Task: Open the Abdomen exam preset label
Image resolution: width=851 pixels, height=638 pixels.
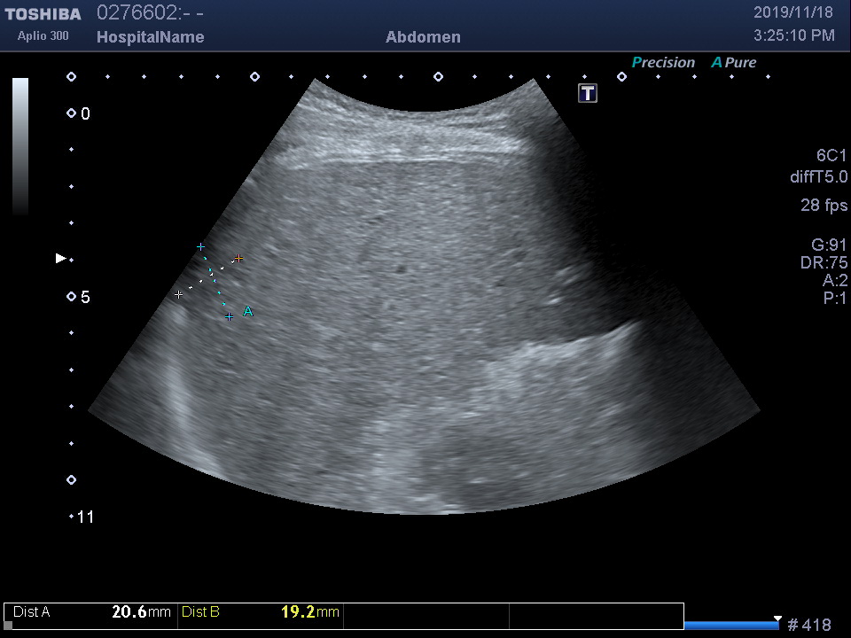Action: (x=423, y=37)
